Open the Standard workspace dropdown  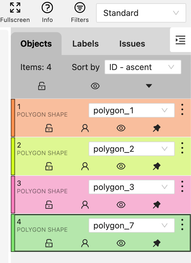pyautogui.click(x=141, y=13)
